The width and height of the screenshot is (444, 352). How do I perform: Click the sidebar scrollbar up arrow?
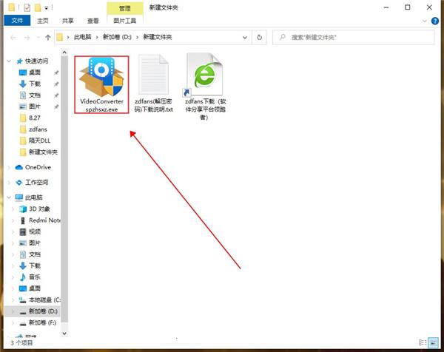coord(64,53)
